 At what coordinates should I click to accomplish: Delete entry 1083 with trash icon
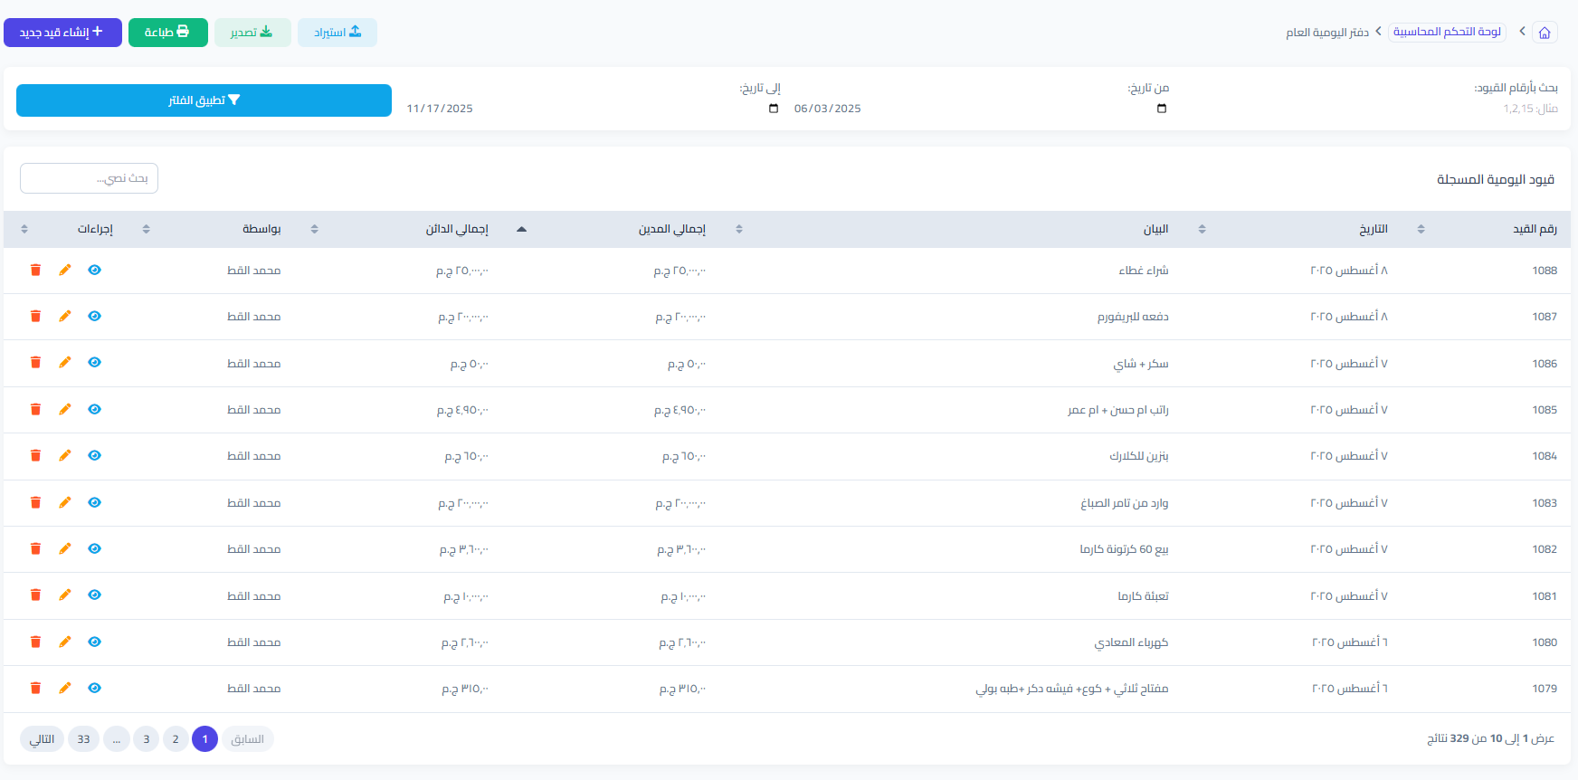pyautogui.click(x=36, y=502)
